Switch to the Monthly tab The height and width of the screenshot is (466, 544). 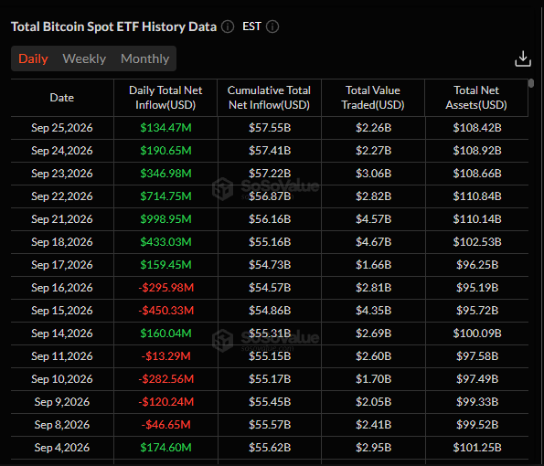click(x=145, y=58)
